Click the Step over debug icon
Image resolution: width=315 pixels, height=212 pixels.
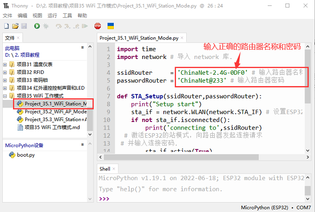point(58,26)
